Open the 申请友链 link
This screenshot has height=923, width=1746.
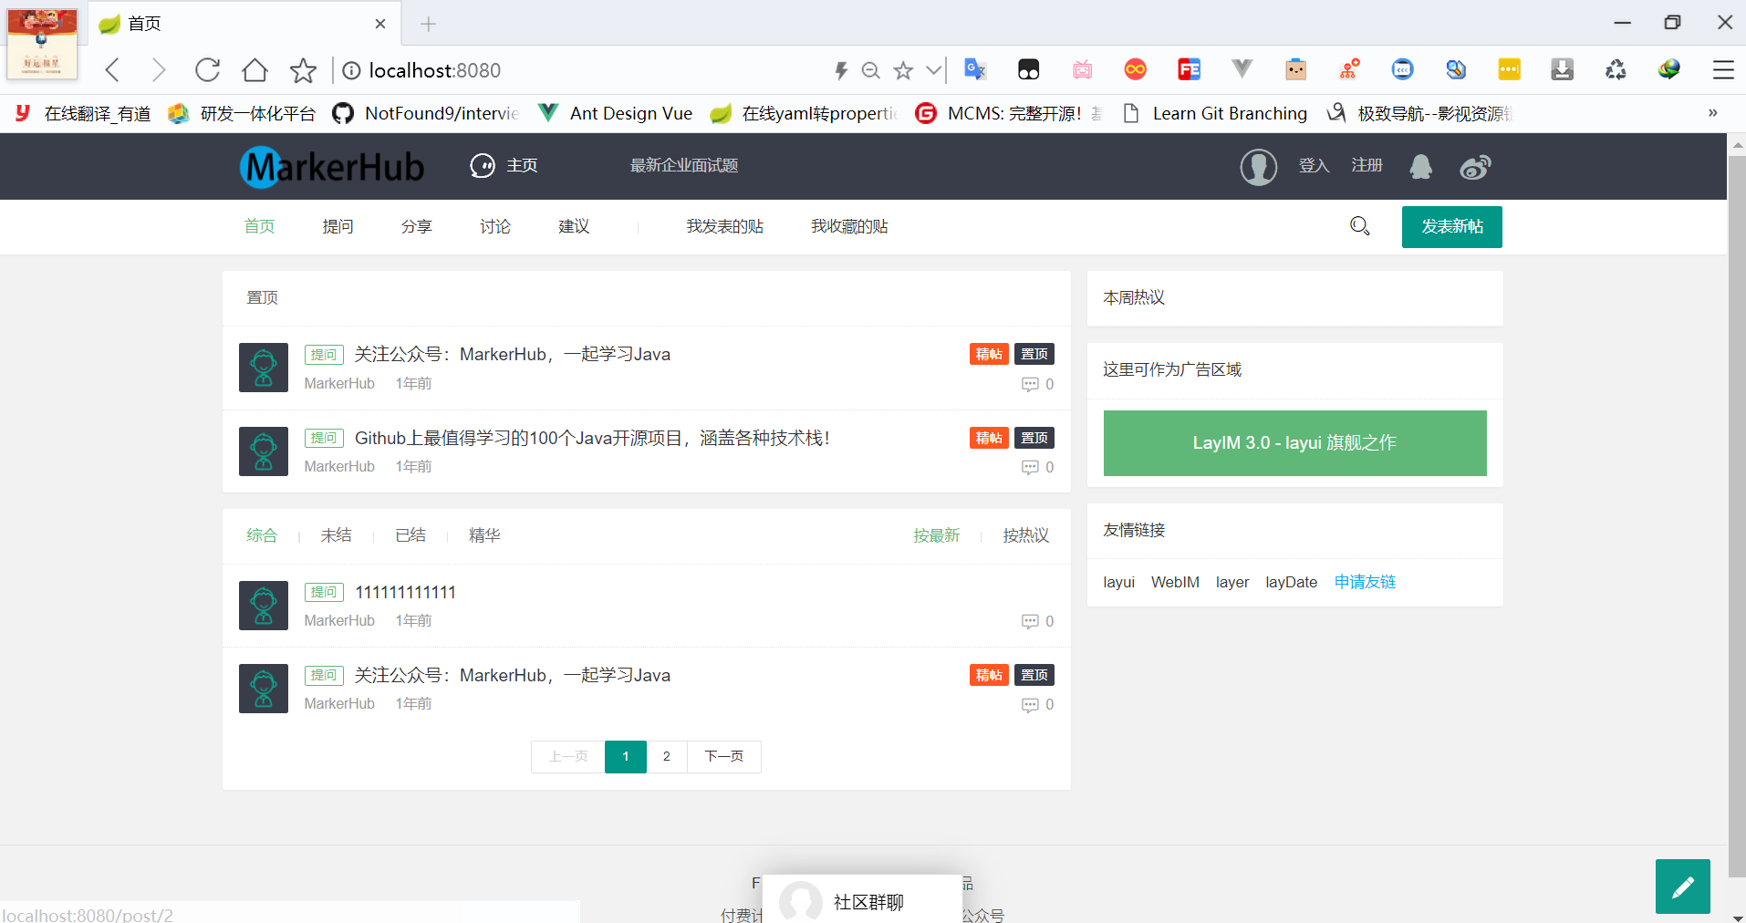(1364, 582)
